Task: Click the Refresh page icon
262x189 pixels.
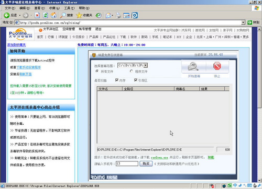Action: coord(46,15)
